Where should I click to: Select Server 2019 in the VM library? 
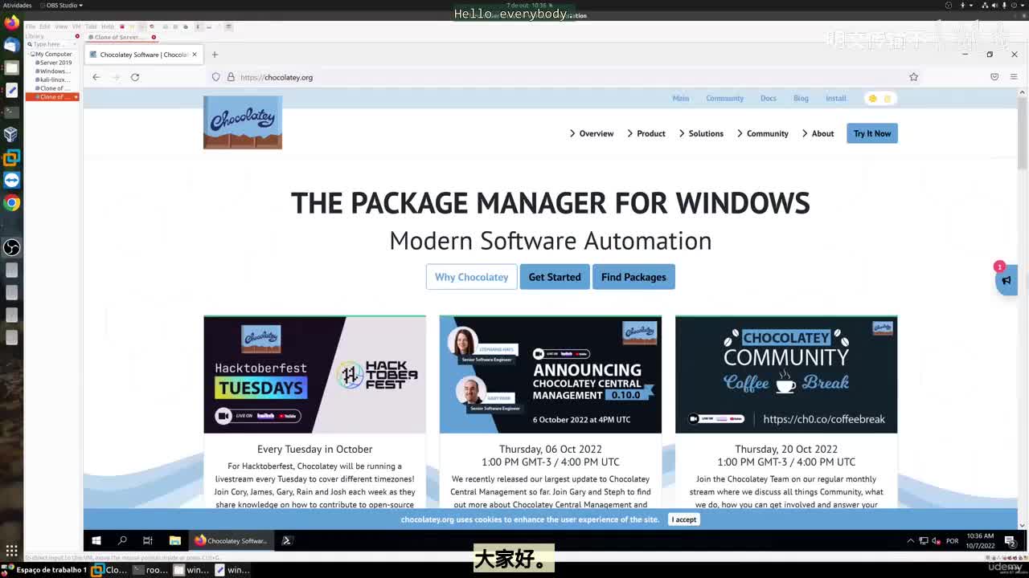[x=55, y=63]
